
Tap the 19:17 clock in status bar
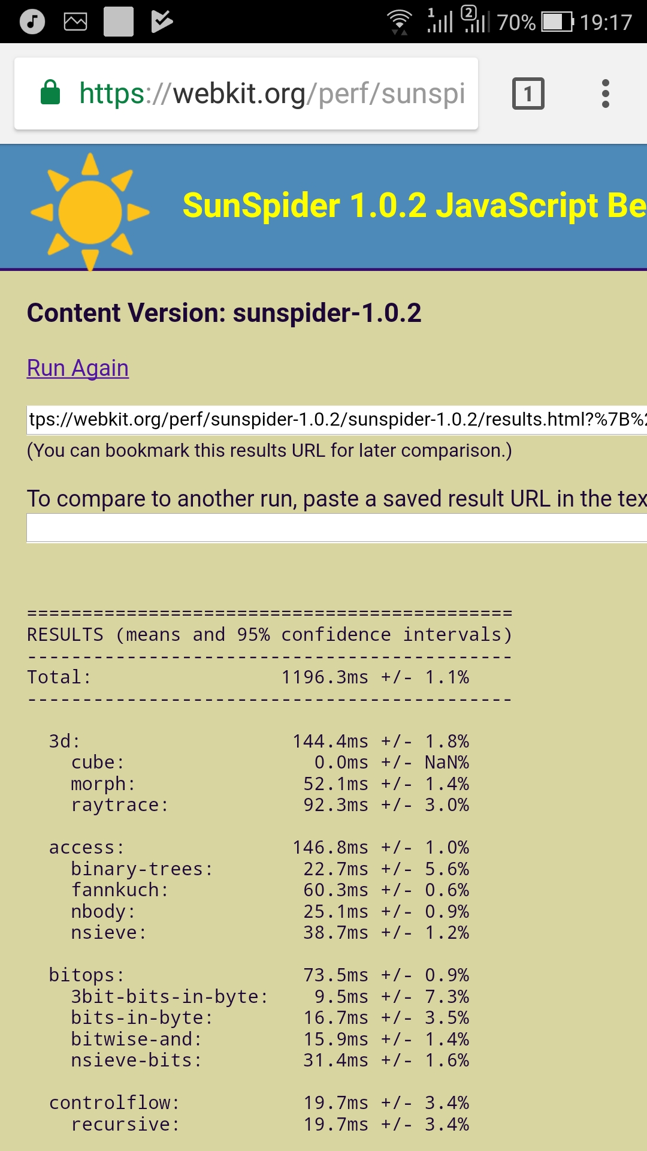(606, 22)
